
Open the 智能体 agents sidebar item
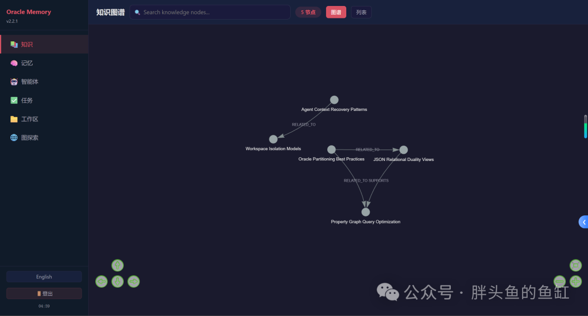coord(44,82)
